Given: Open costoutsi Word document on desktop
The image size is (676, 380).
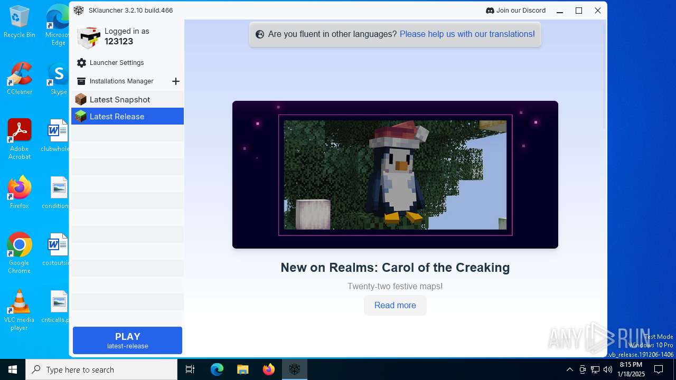Looking at the screenshot, I should [x=56, y=250].
